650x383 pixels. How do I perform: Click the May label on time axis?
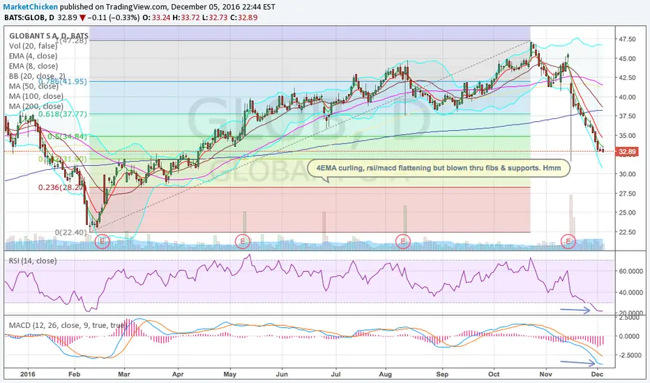229,375
